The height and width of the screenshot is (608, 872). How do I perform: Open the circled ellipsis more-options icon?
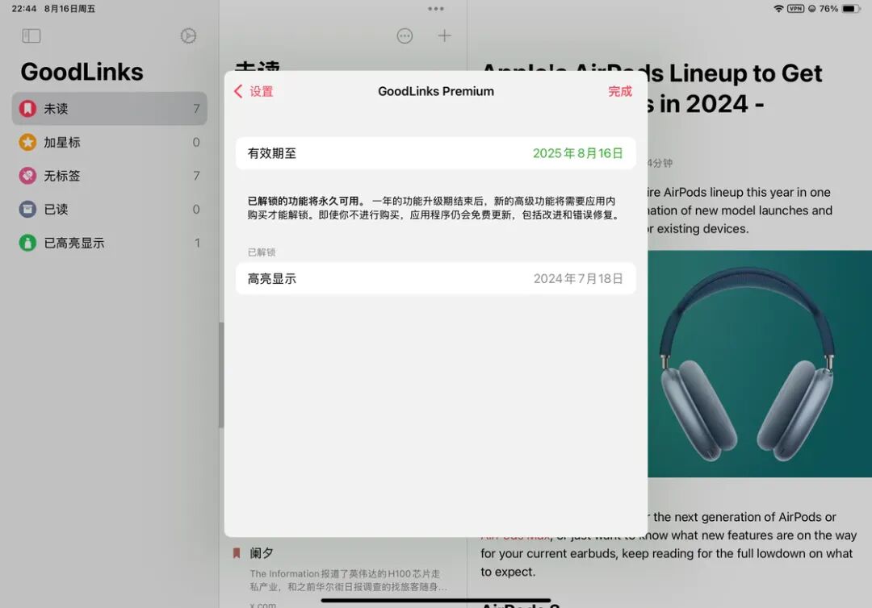click(405, 36)
